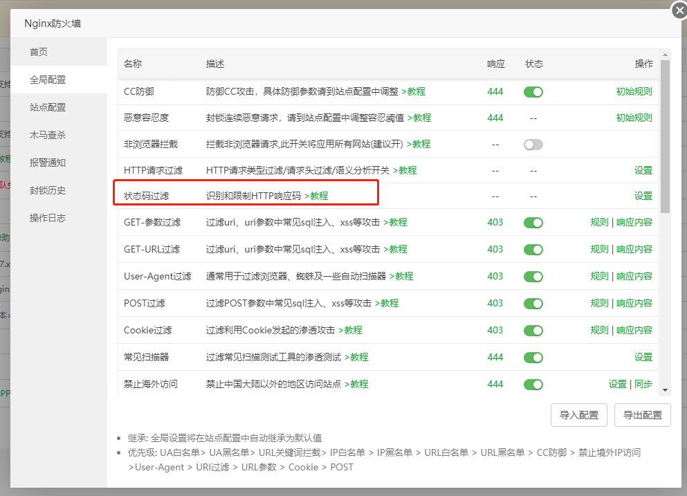Open 教程 link for 状态码过滤
This screenshot has height=496, width=687.
[316, 196]
